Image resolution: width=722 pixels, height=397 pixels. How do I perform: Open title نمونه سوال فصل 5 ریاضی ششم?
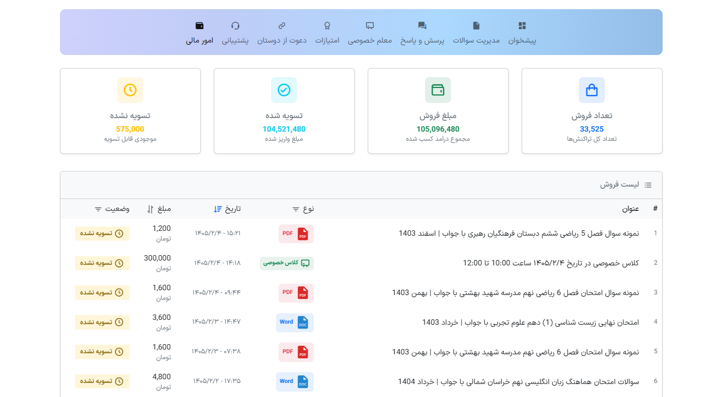click(x=519, y=234)
